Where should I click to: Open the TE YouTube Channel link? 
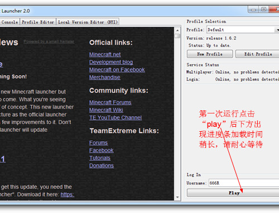pos(116,117)
